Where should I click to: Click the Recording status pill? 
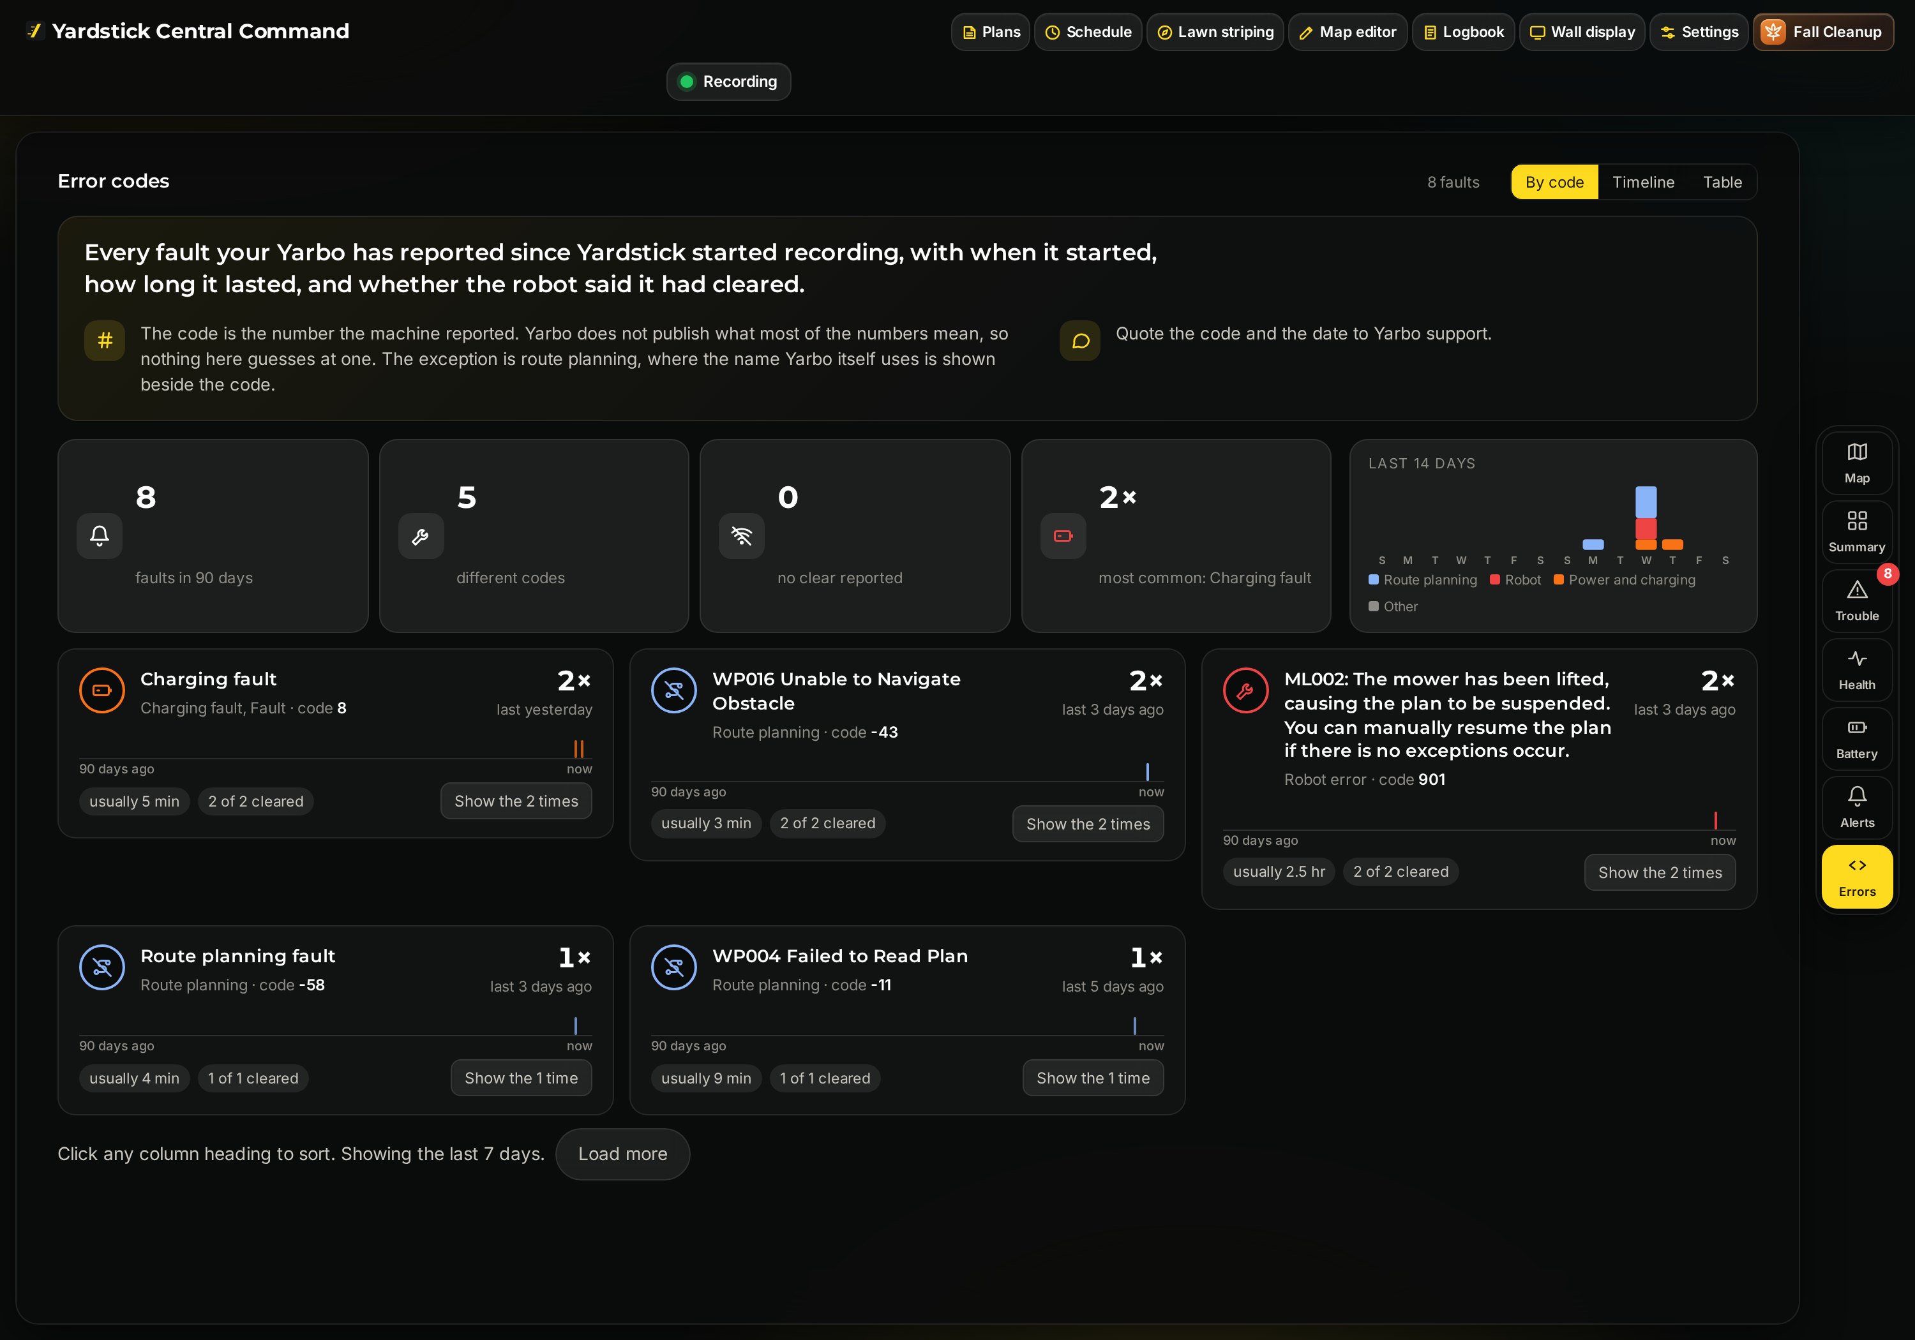click(728, 82)
